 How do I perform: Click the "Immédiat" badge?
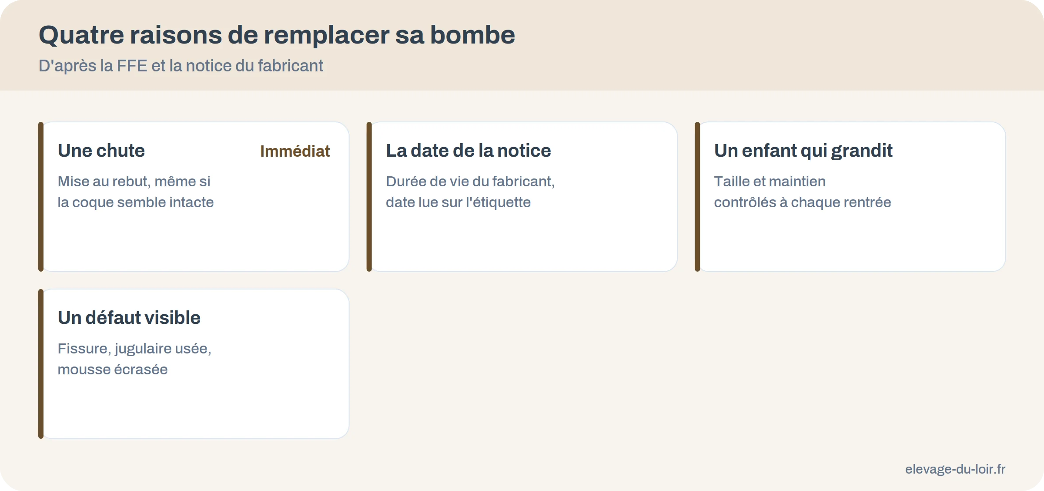[295, 151]
